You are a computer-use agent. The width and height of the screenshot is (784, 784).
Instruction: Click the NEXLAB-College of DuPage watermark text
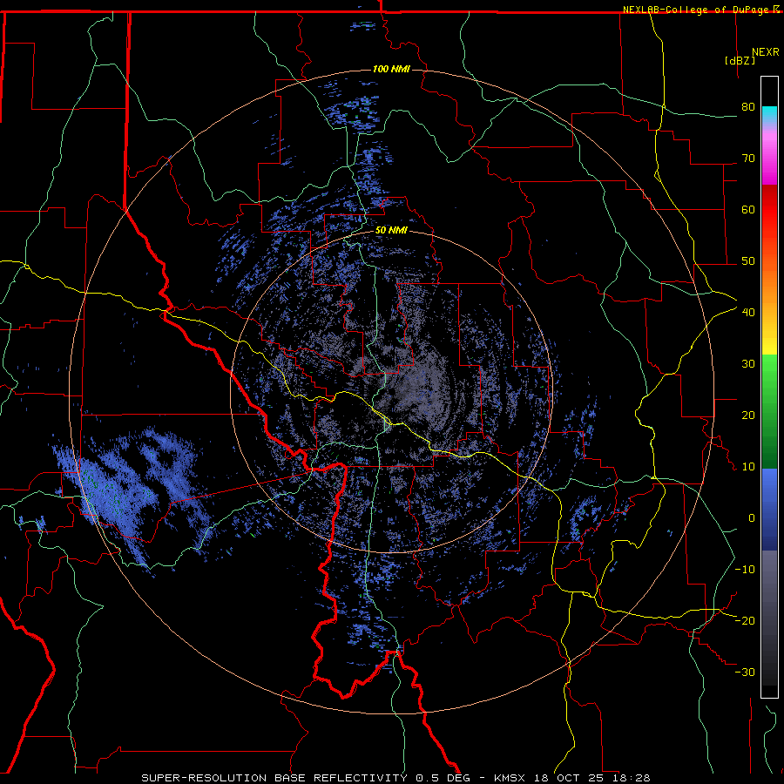pyautogui.click(x=697, y=10)
